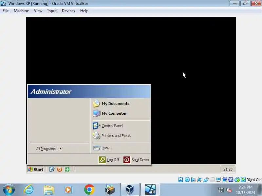The width and height of the screenshot is (262, 196).
Task: Open the Windows 7 Start orb
Action: (x=9, y=189)
